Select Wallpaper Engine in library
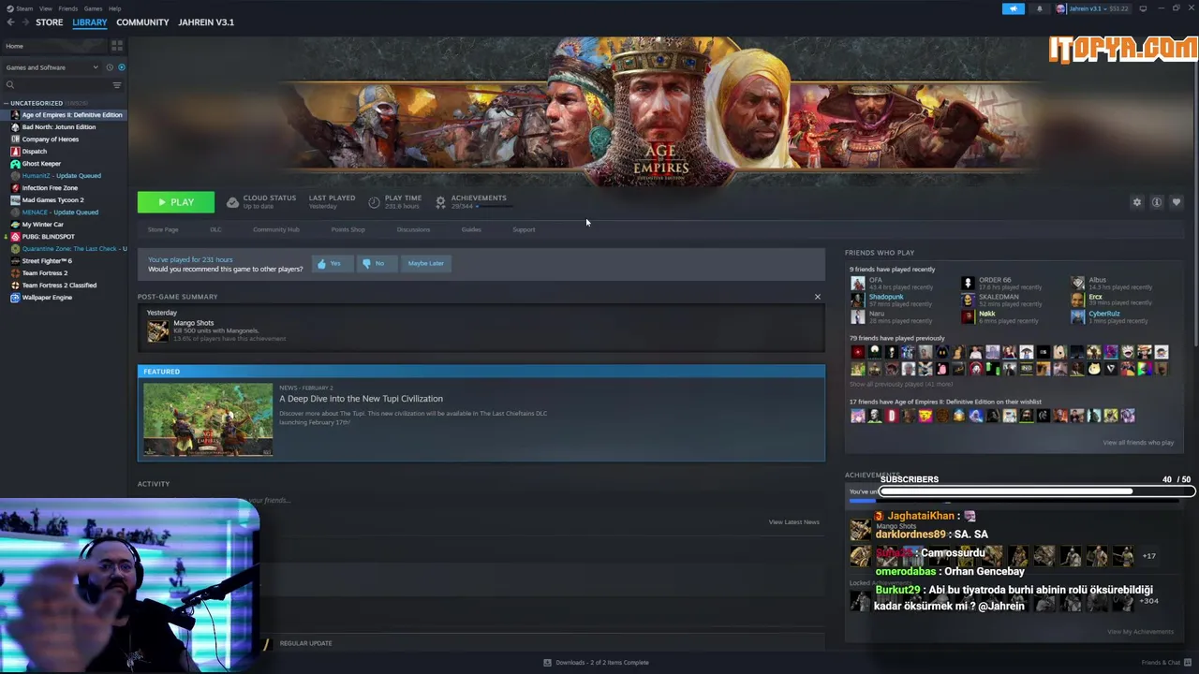1199x674 pixels. click(47, 298)
